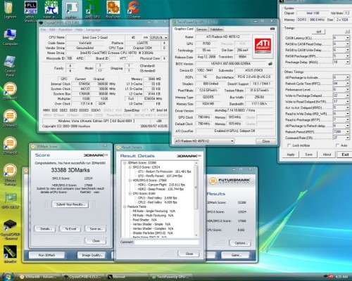Open the CCleaner desktop icon
Image resolution: width=352 pixels, height=281 pixels.
tap(134, 8)
